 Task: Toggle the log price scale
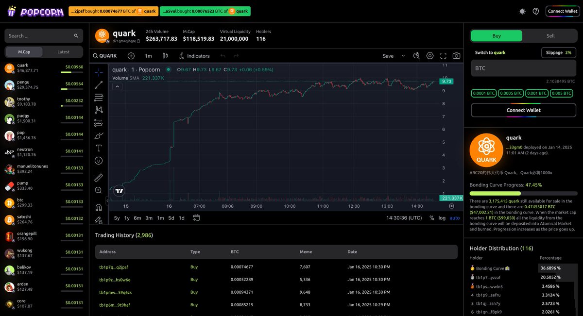point(442,218)
